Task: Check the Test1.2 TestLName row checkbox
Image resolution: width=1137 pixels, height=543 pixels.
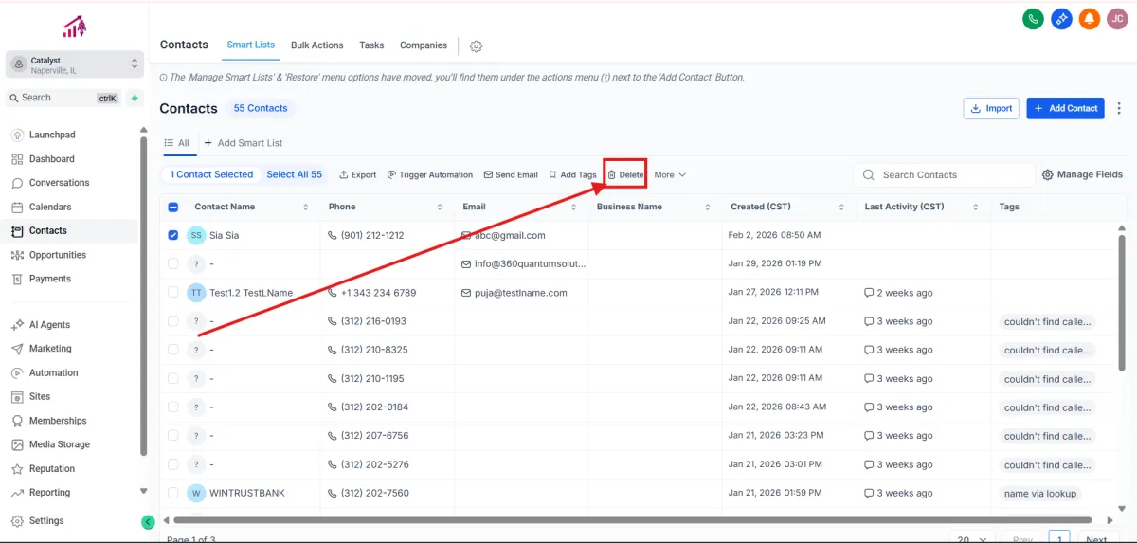Action: pyautogui.click(x=173, y=293)
